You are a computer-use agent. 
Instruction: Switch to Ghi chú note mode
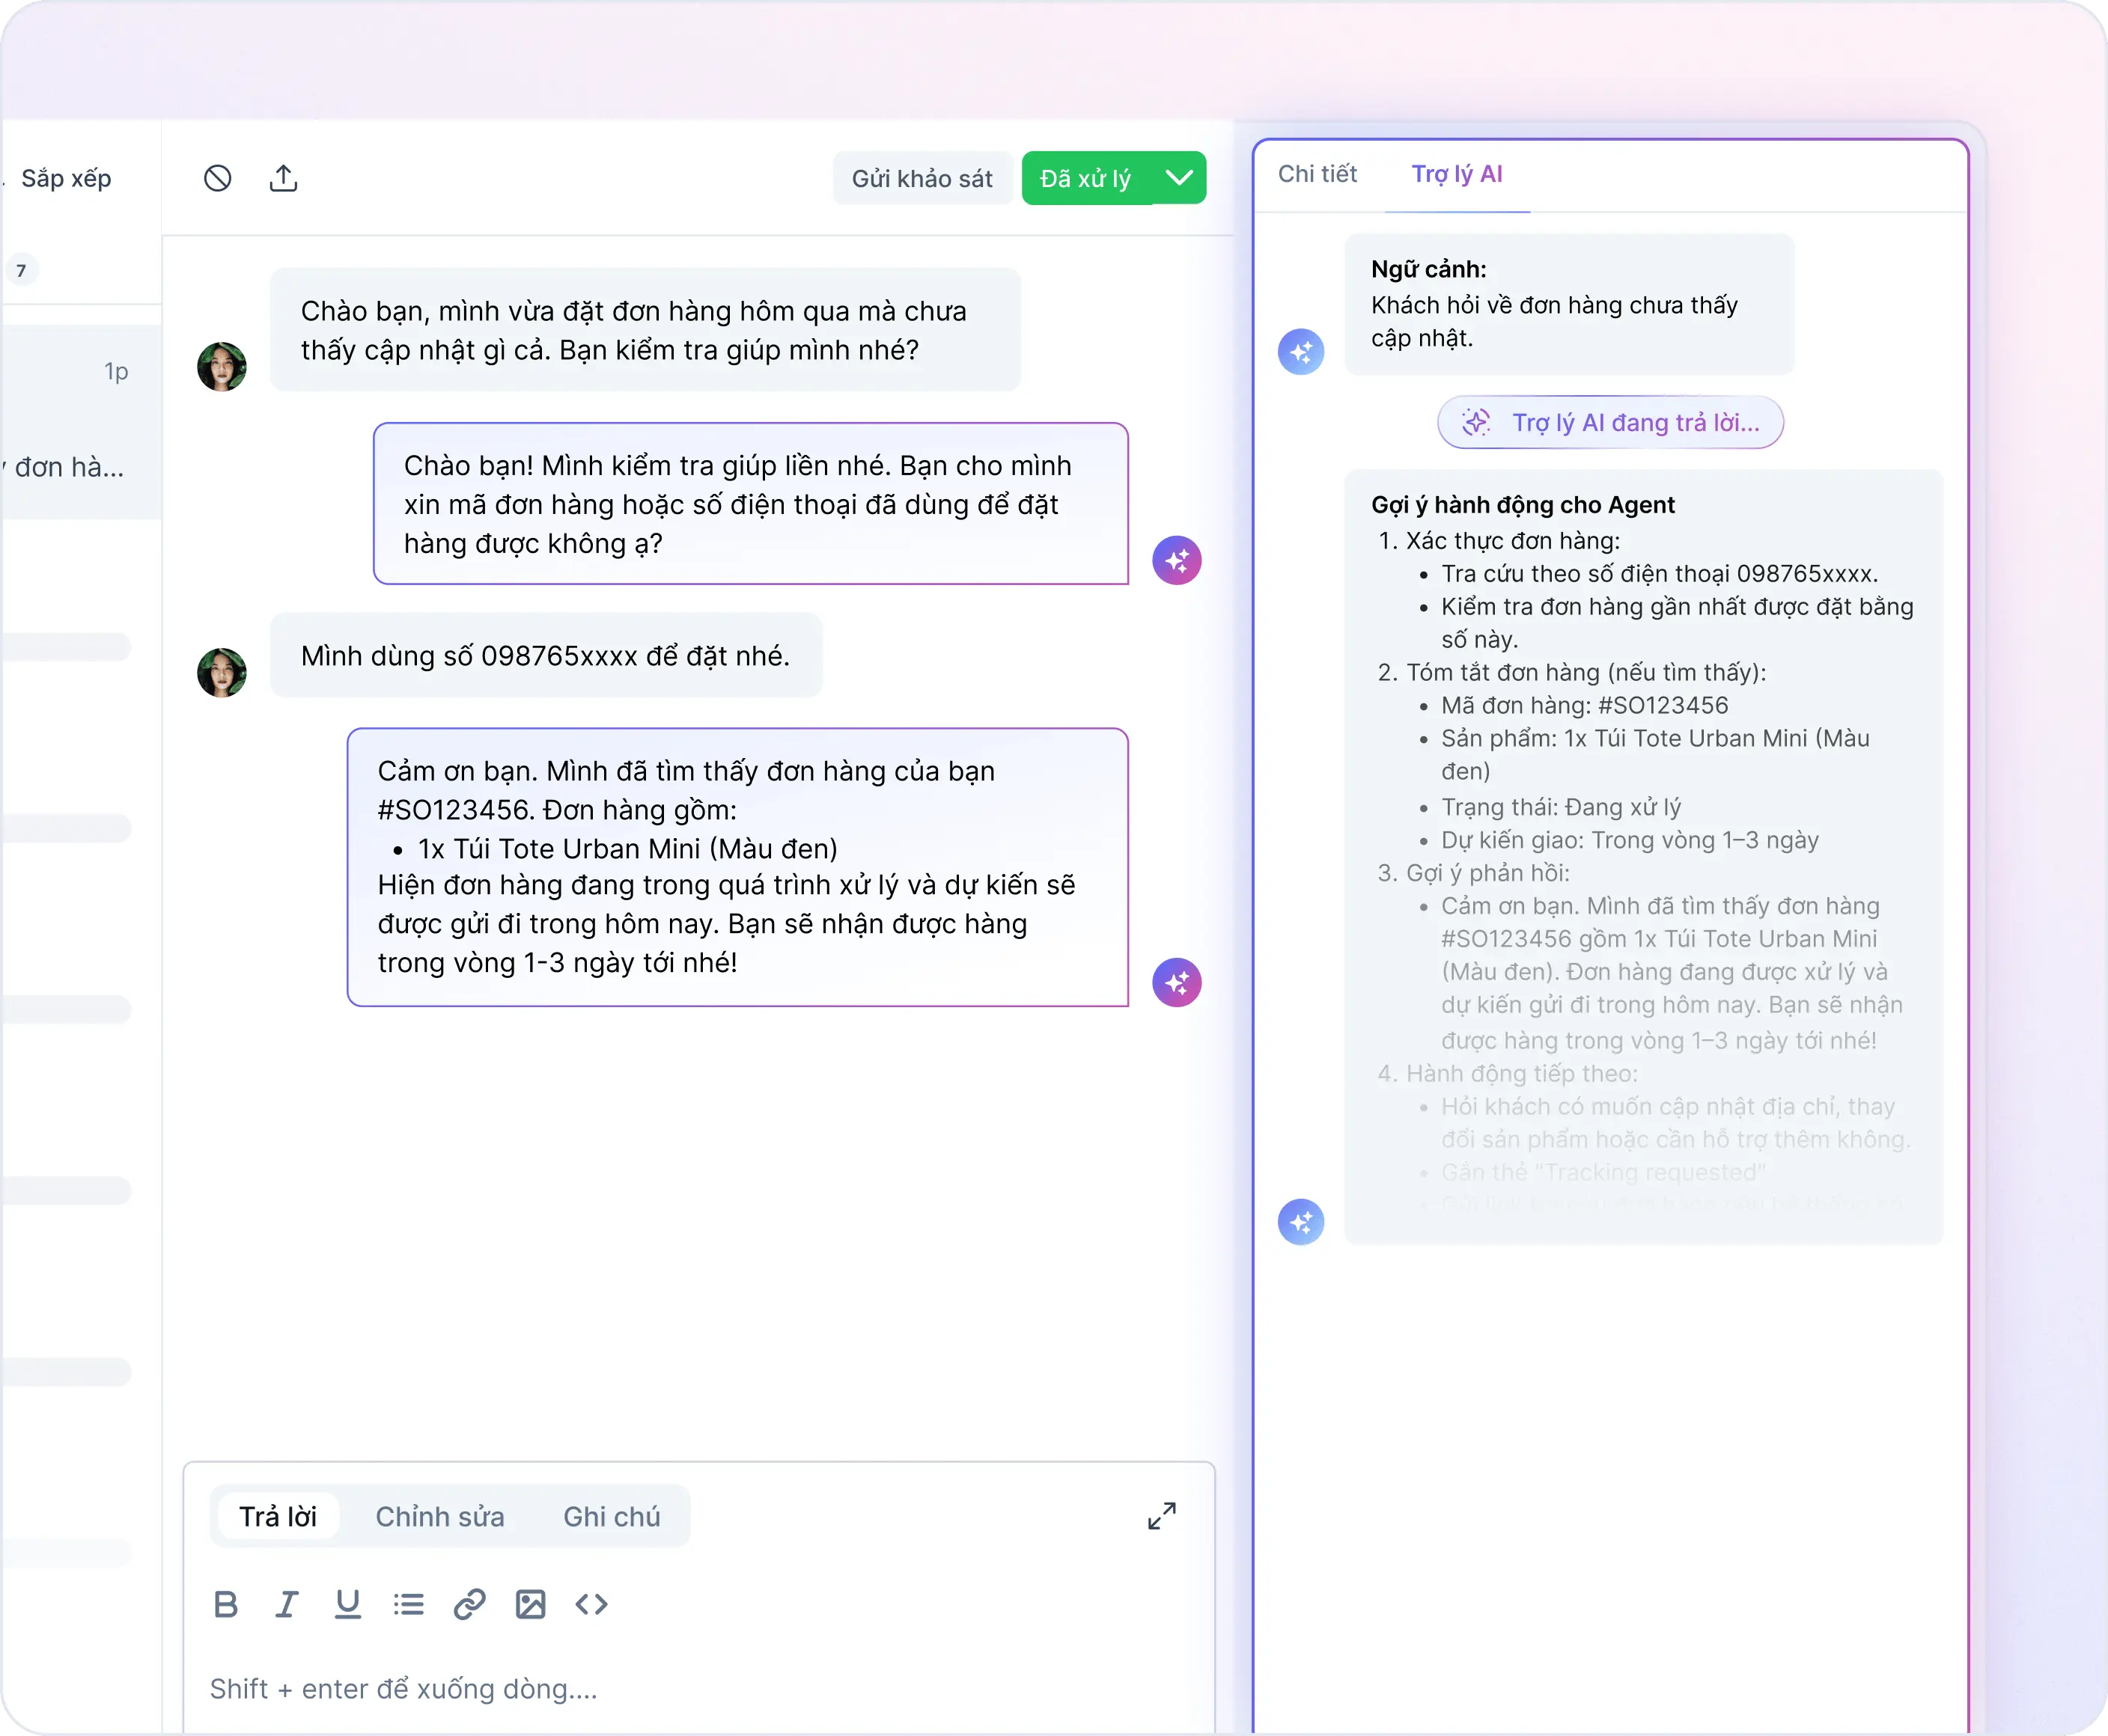click(x=612, y=1516)
